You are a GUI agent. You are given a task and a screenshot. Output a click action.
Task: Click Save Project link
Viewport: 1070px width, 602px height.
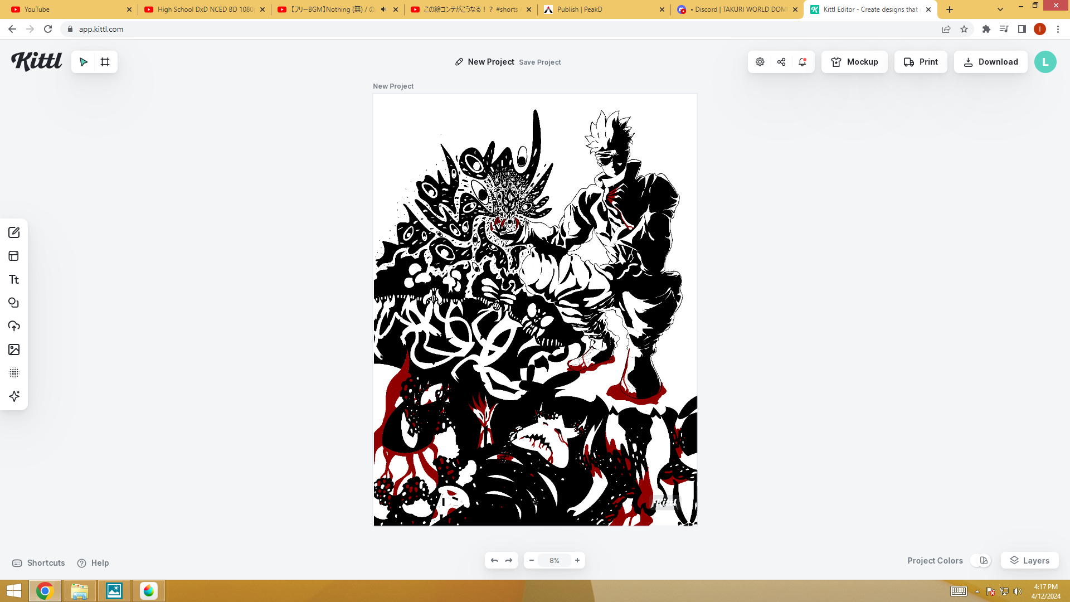pyautogui.click(x=540, y=62)
